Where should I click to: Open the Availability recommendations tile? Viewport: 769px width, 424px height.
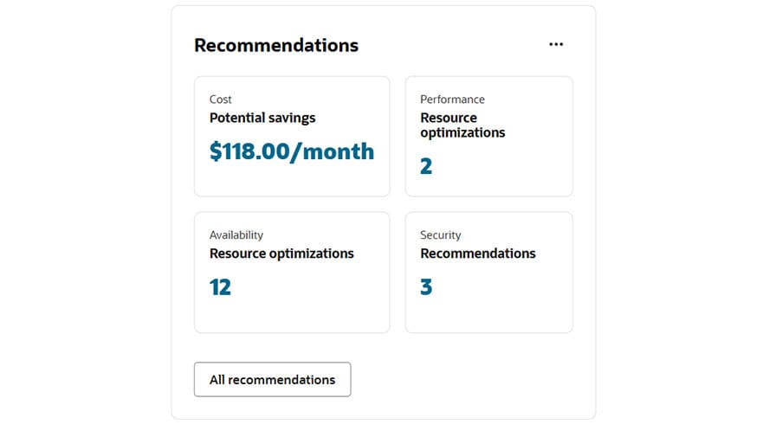pos(291,307)
